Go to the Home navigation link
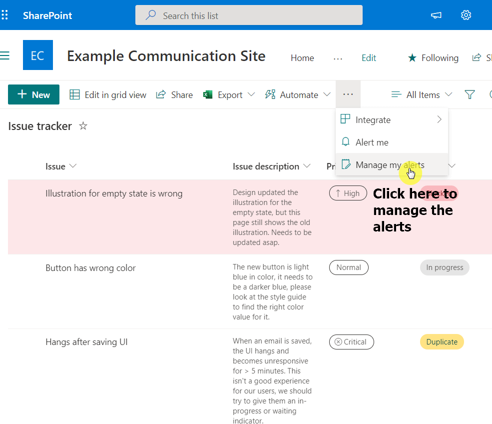 coord(302,58)
